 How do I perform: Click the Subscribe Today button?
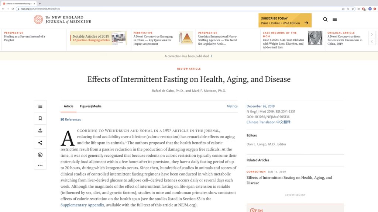285,20
